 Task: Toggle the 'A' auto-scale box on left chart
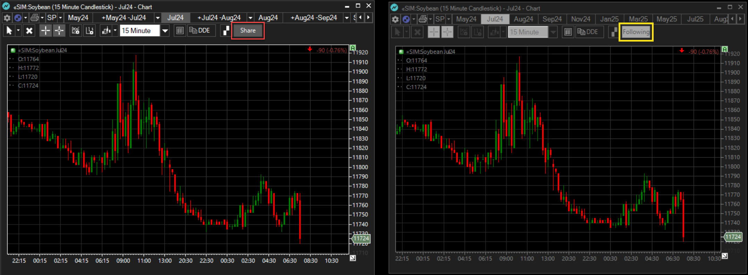353,48
